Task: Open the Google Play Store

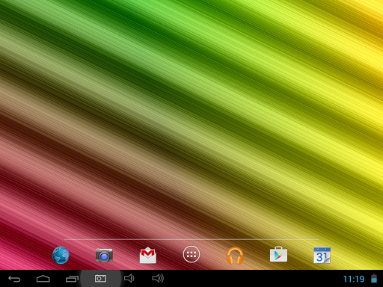Action: [x=278, y=254]
